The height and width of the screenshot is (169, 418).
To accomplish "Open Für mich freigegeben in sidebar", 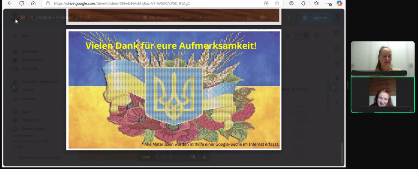I will [x=40, y=81].
